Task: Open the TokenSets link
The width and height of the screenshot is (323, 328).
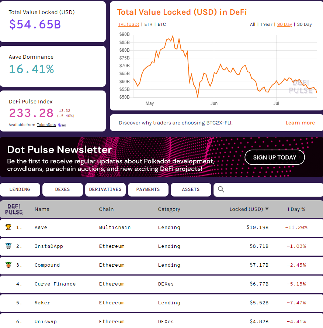Action: click(x=46, y=125)
